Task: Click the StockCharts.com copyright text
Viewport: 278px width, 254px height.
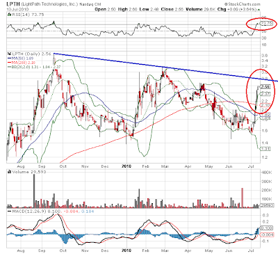Action: 243,4
